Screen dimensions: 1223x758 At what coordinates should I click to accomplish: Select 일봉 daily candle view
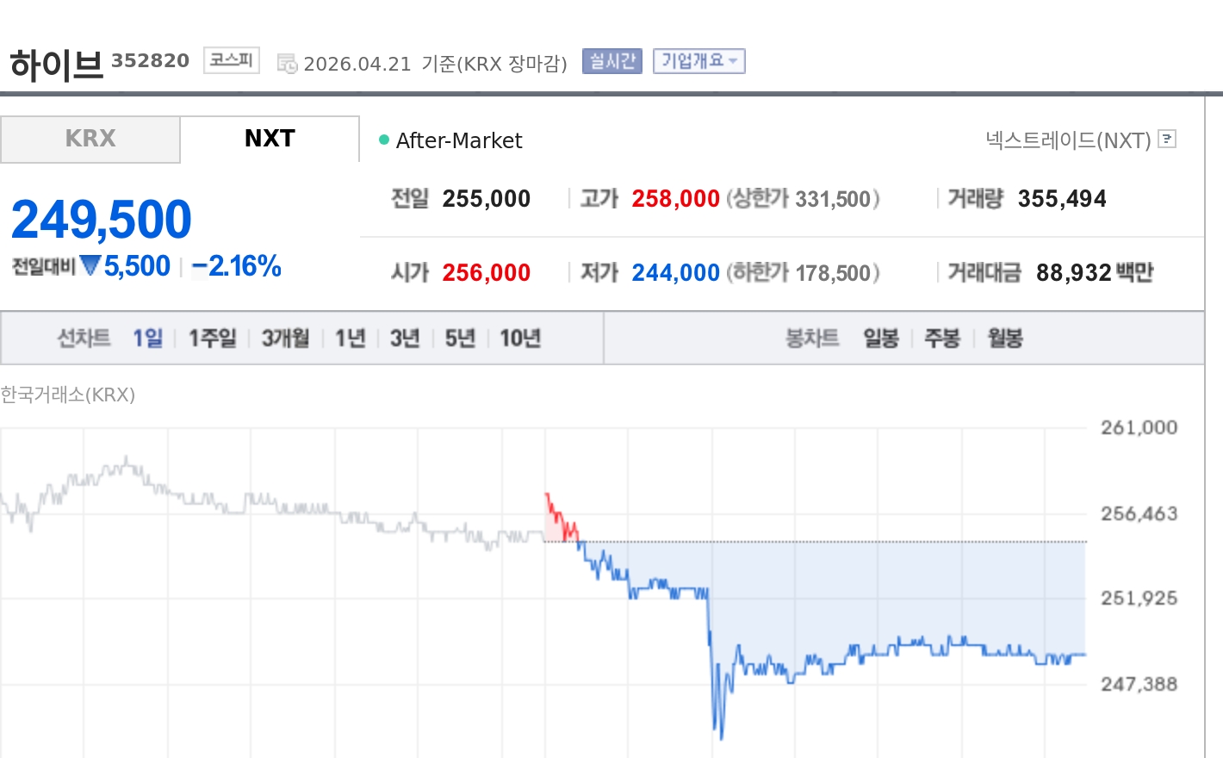coord(880,339)
